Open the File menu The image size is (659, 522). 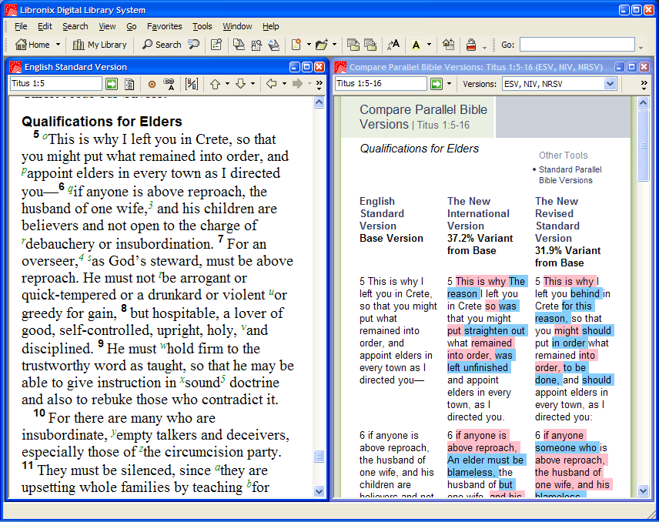[21, 26]
